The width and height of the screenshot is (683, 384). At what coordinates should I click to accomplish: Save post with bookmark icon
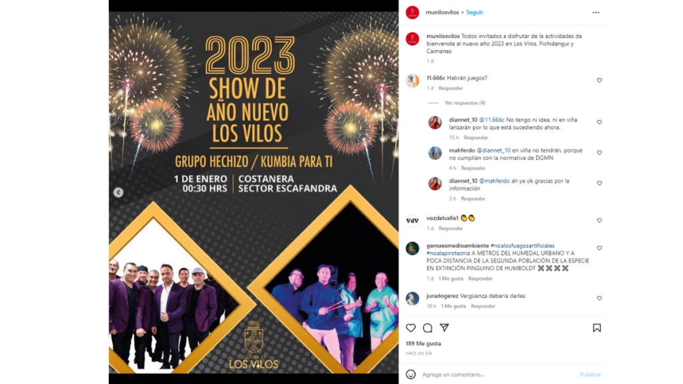(x=597, y=328)
